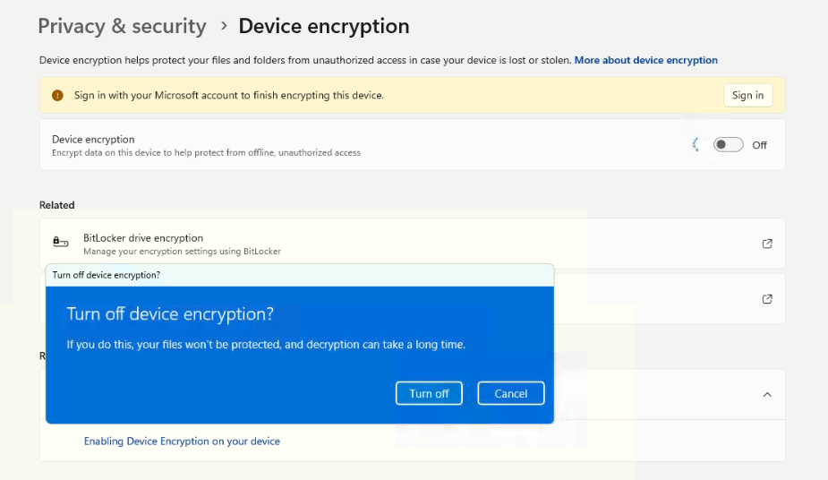The width and height of the screenshot is (828, 480).
Task: Click the Device encryption page heading
Action: pos(324,26)
